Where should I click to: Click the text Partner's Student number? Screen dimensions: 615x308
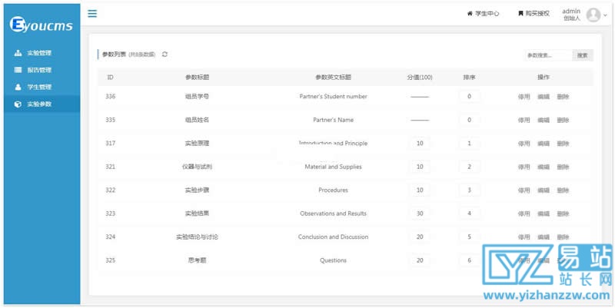pyautogui.click(x=333, y=97)
